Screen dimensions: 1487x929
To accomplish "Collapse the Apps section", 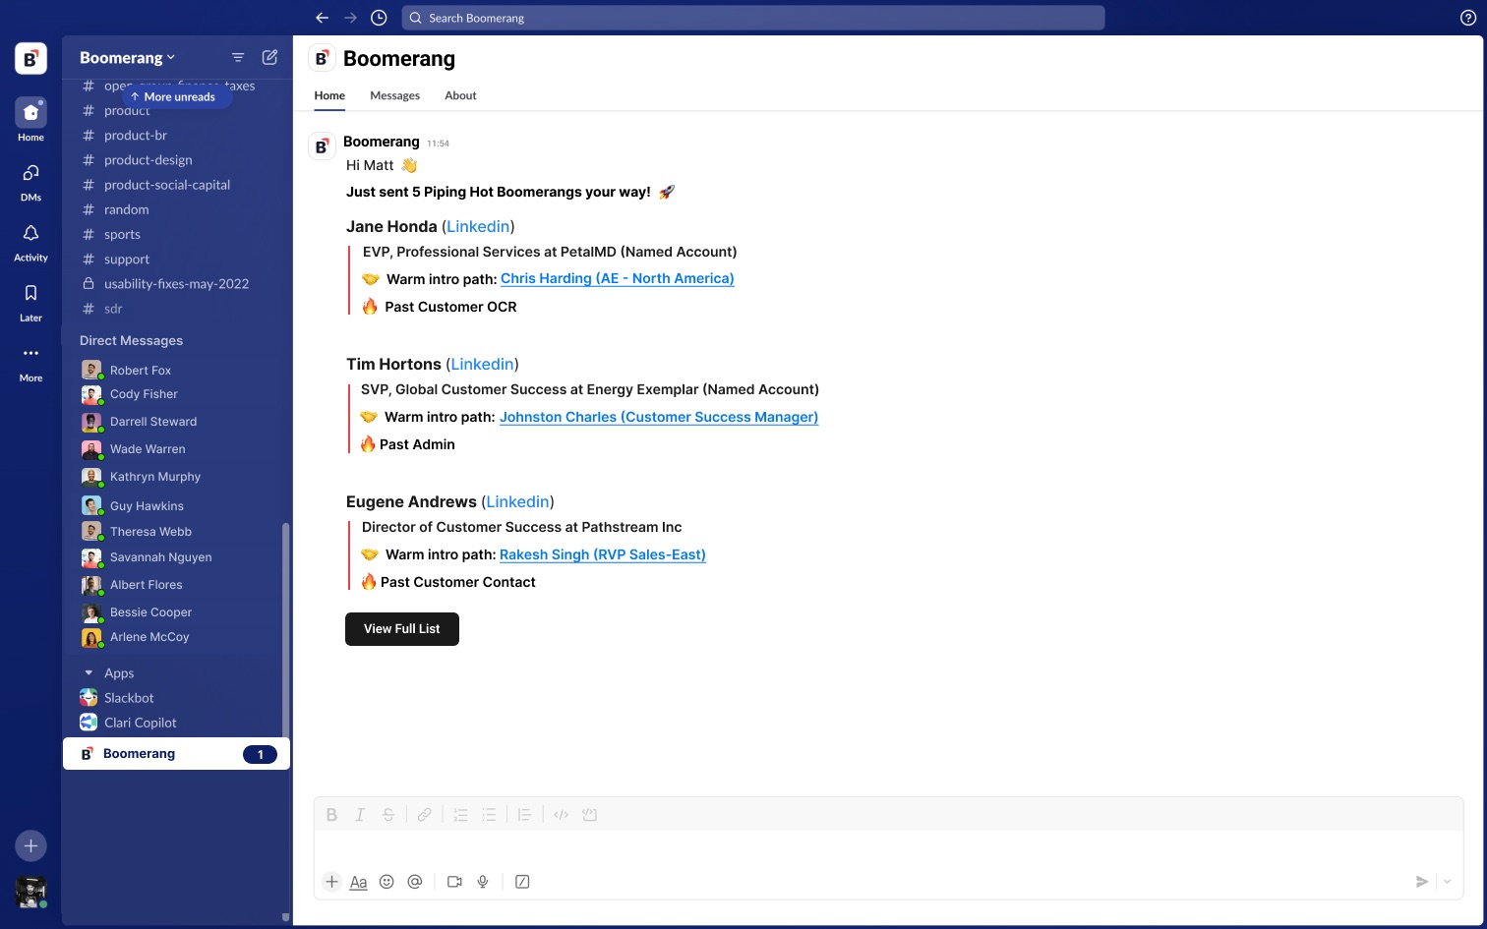I will (89, 673).
